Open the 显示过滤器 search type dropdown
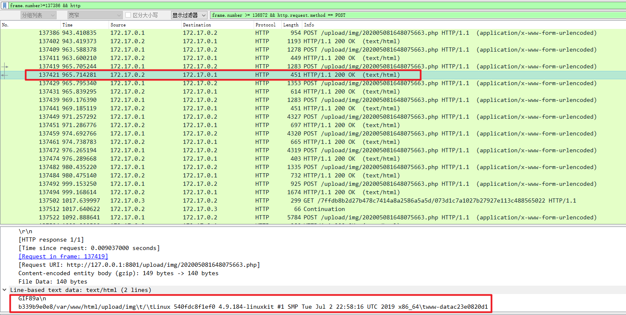This screenshot has height=315, width=626. click(189, 15)
